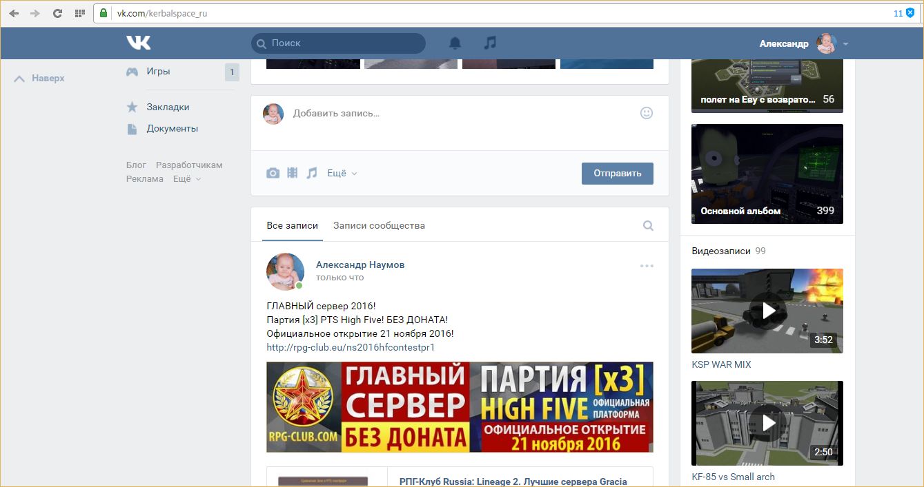The height and width of the screenshot is (487, 924).
Task: Play the KSP WAR MIX video
Action: point(767,311)
